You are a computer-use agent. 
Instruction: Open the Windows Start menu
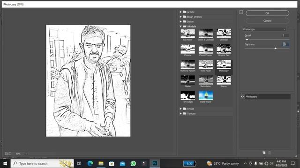[x=5, y=163]
